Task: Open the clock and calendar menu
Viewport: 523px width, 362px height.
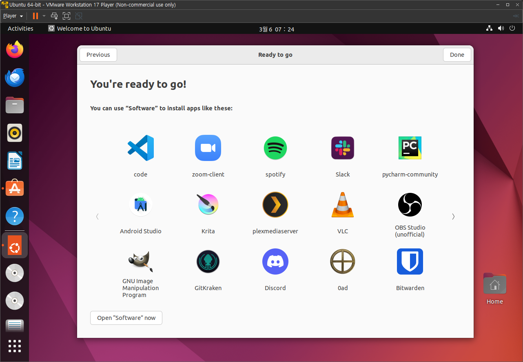Action: [276, 29]
